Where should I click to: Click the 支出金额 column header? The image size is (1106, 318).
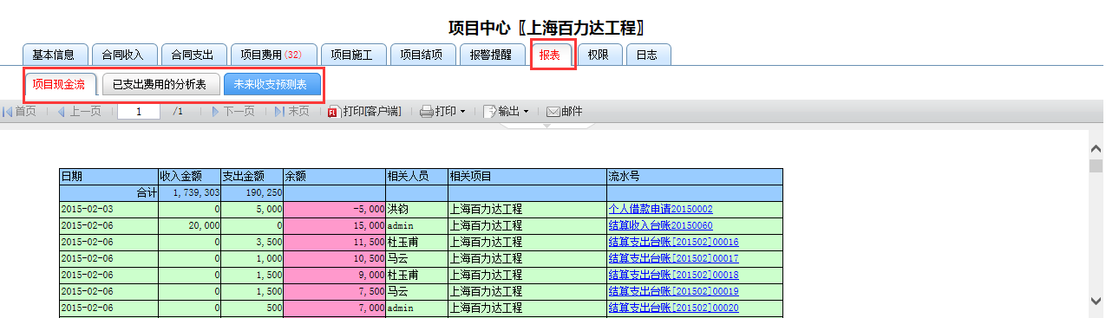252,176
